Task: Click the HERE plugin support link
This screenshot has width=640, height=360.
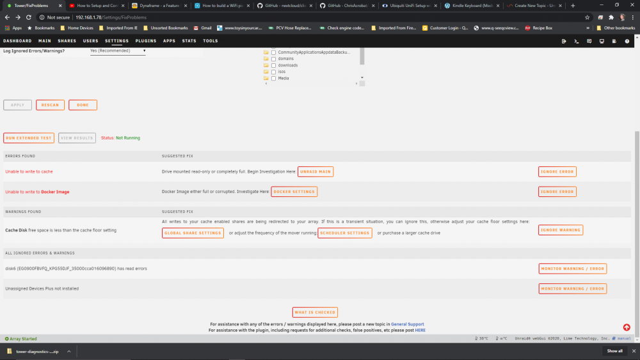Action: [420, 330]
